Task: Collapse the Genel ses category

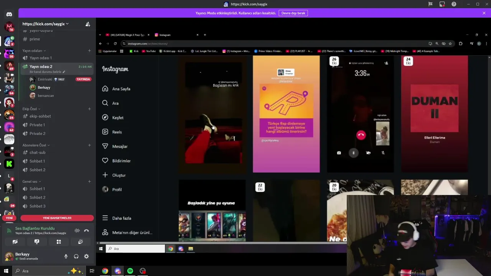Action: pyautogui.click(x=31, y=182)
